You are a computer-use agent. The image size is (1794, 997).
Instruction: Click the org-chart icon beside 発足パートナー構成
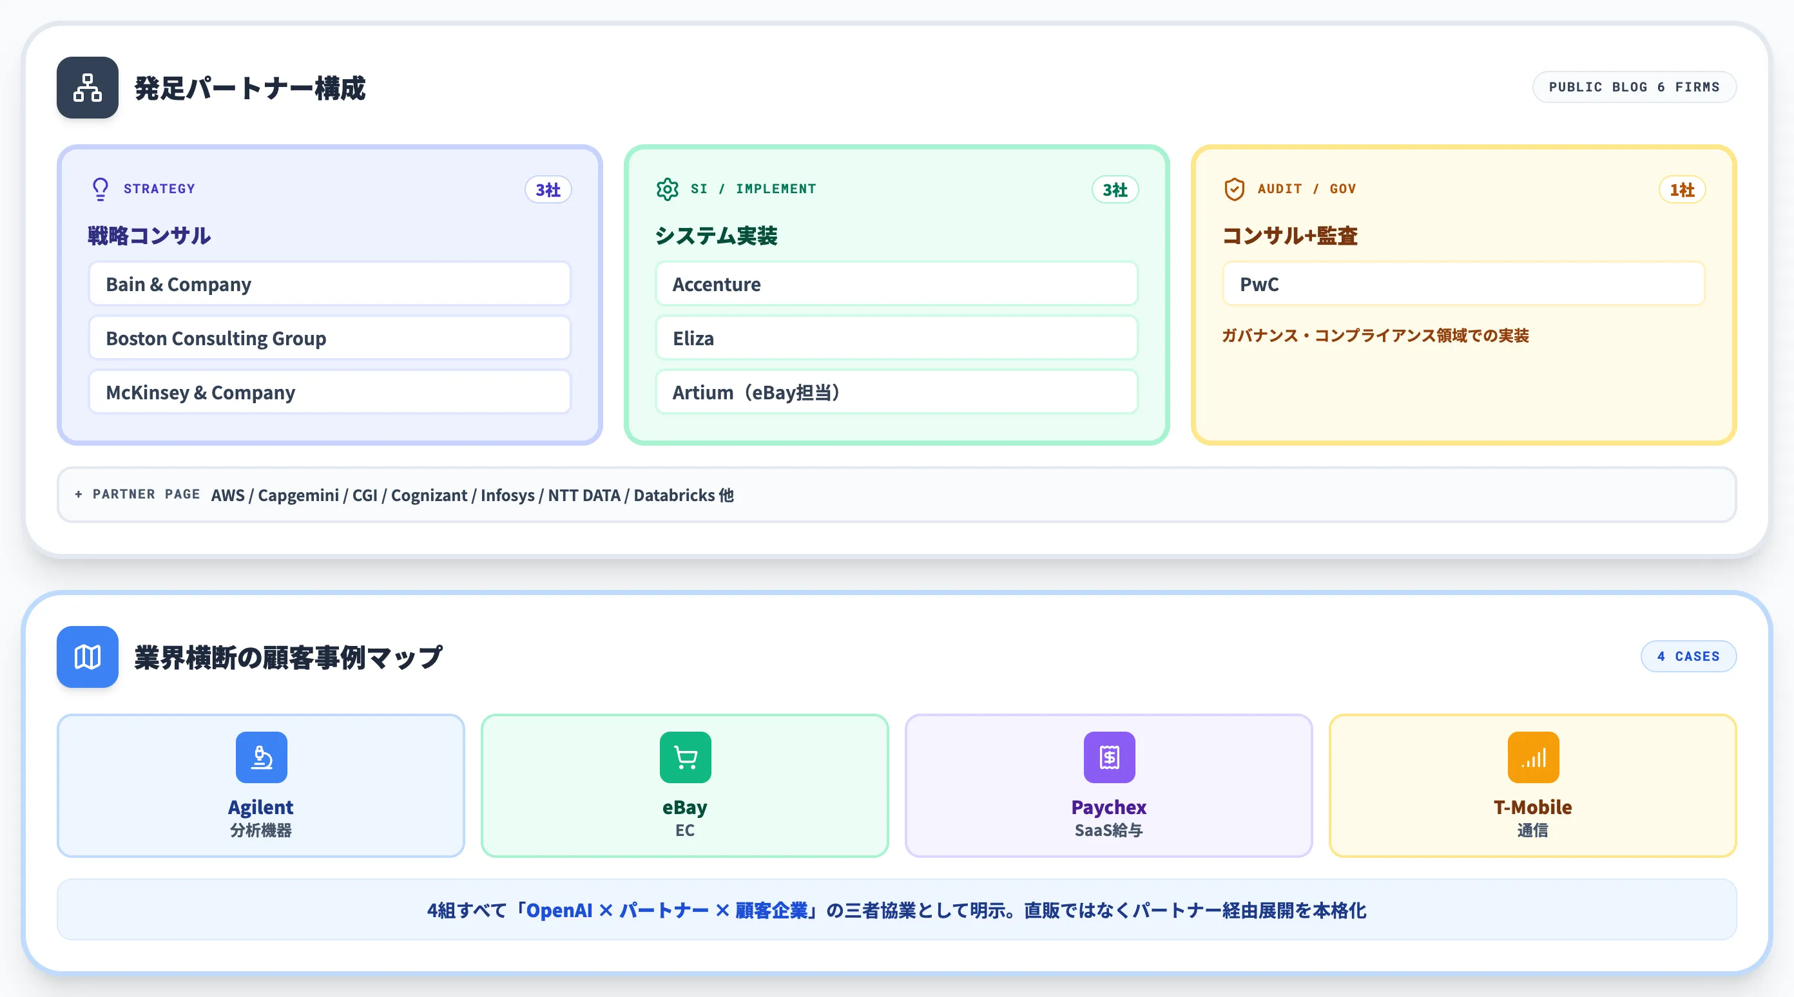[87, 87]
